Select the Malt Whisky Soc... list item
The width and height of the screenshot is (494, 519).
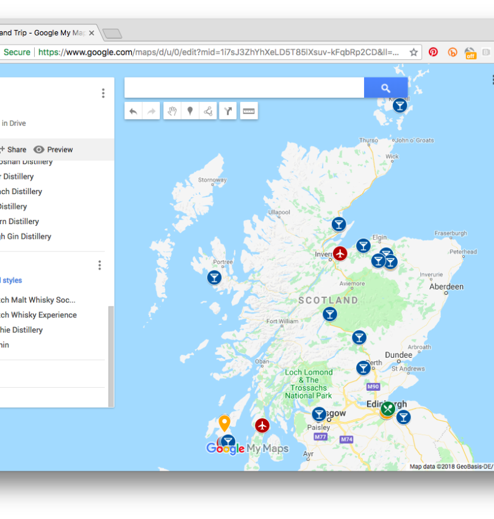tap(38, 300)
